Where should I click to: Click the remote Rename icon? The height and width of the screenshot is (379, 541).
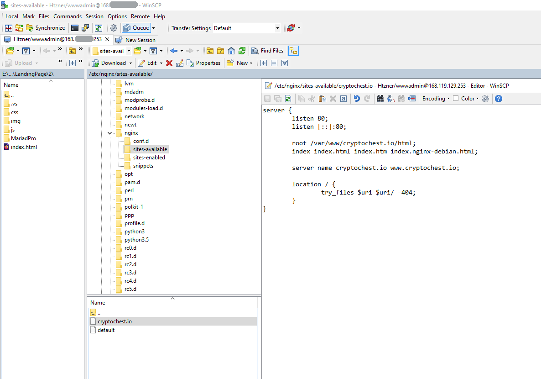point(179,63)
